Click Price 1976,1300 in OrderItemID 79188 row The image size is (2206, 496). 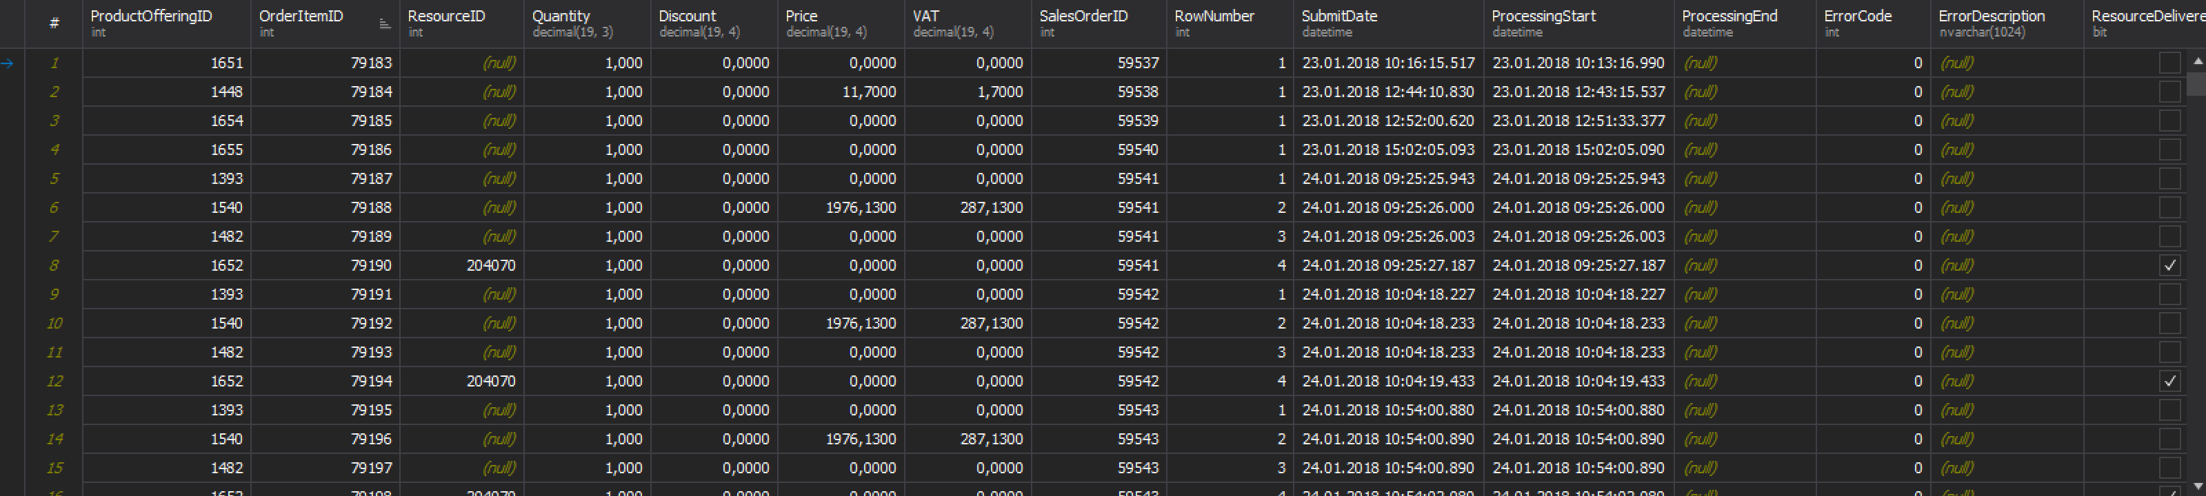point(841,207)
